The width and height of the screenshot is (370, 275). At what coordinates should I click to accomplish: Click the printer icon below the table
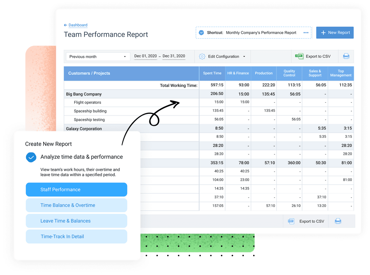pos(338,221)
